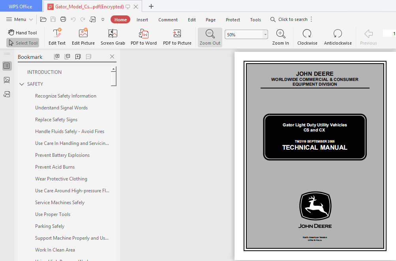Close the Gator_Model_Cs pdf tab
The height and width of the screenshot is (261, 396).
[136, 7]
